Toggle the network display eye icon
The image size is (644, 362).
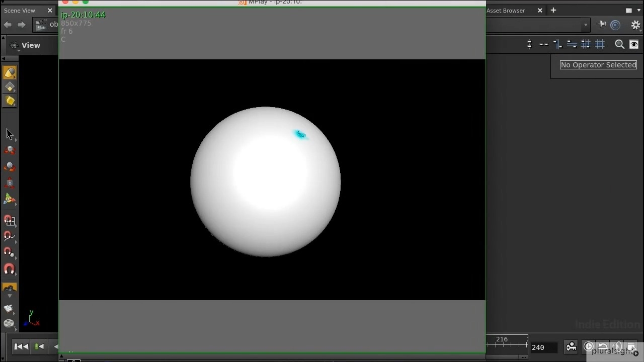(634, 45)
